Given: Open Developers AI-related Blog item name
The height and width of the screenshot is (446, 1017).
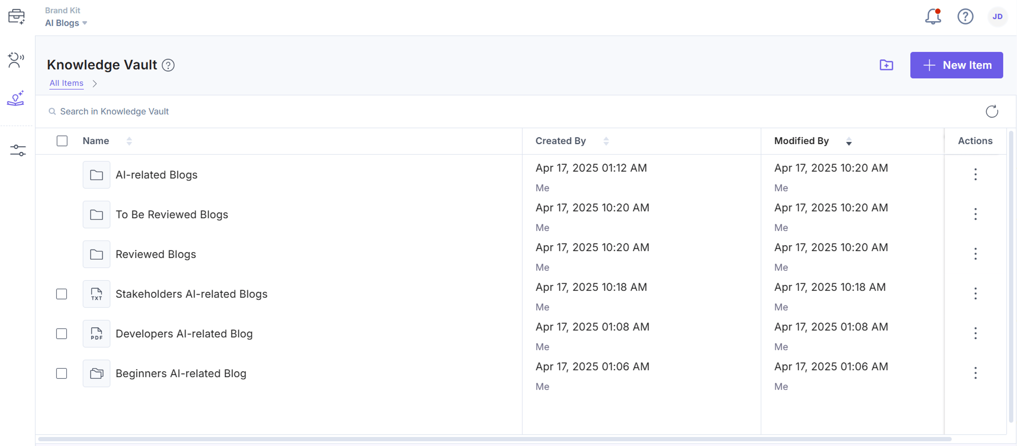Looking at the screenshot, I should pyautogui.click(x=184, y=334).
